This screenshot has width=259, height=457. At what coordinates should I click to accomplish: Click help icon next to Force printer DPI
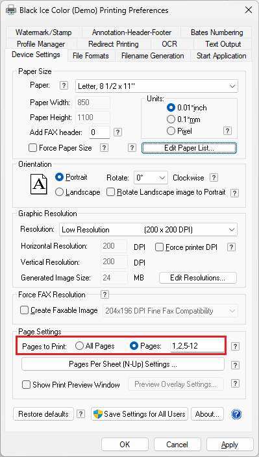tap(231, 247)
